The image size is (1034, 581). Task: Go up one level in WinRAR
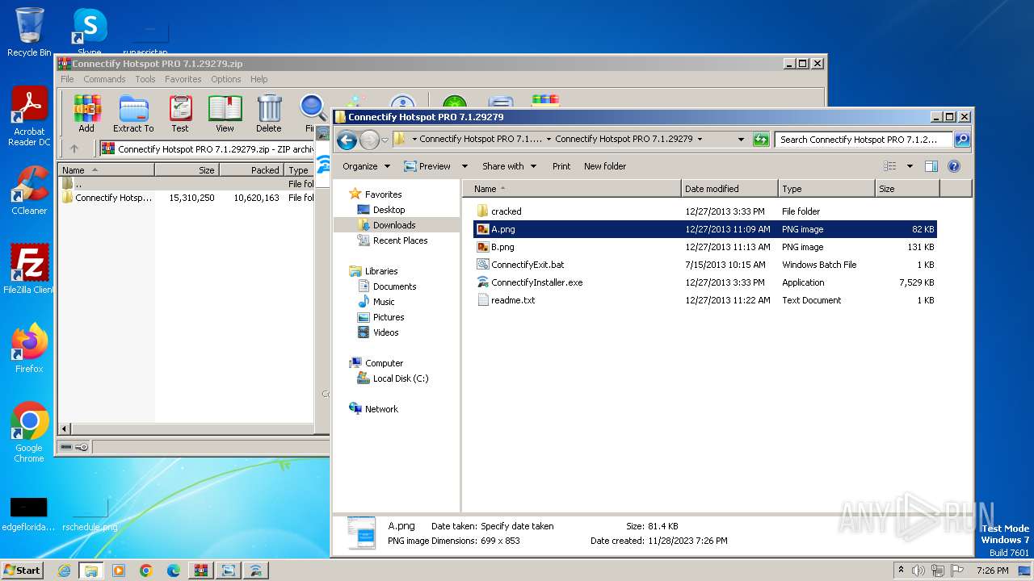[x=74, y=148]
